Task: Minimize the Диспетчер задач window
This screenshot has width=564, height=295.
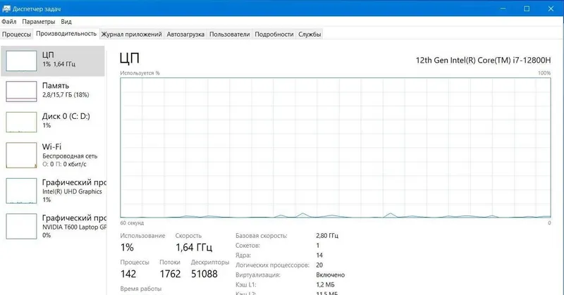Action: pyautogui.click(x=503, y=8)
